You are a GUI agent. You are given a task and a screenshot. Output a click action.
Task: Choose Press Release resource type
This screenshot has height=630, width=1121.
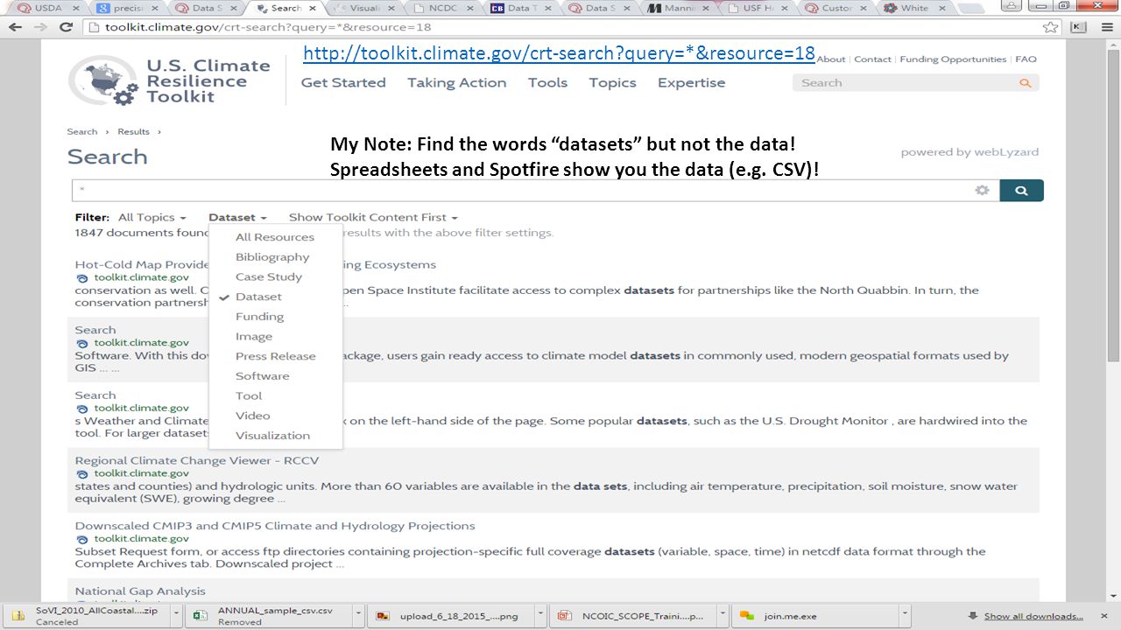pos(275,356)
